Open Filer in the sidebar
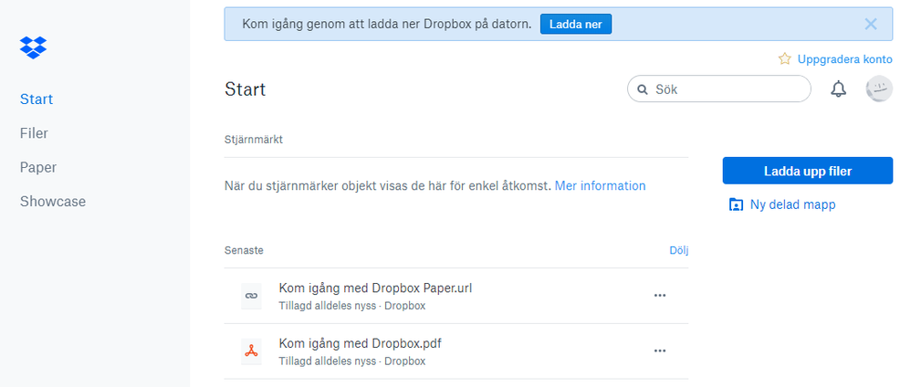Viewport: 911px width, 387px height. point(34,133)
